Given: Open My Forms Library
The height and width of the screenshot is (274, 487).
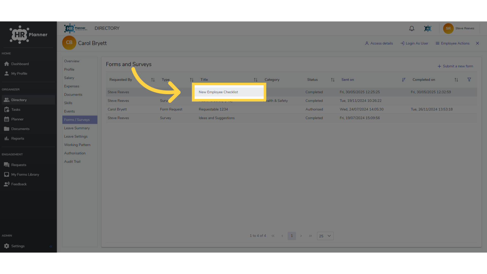Looking at the screenshot, I should pyautogui.click(x=28, y=175).
